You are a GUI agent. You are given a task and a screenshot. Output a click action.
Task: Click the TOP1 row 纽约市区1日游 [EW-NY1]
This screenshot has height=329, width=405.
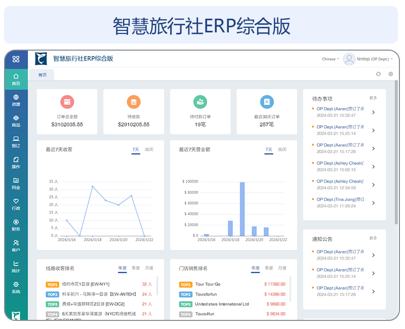[99, 284]
